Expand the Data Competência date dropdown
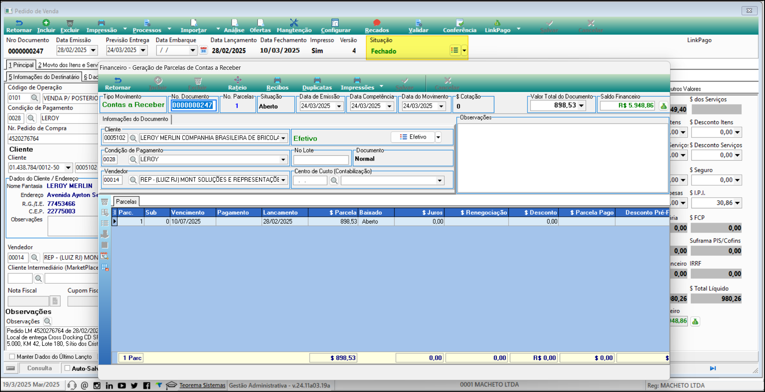765x392 pixels. tap(389, 106)
